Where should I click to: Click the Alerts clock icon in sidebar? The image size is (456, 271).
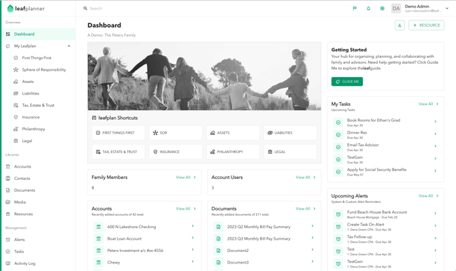click(x=8, y=240)
